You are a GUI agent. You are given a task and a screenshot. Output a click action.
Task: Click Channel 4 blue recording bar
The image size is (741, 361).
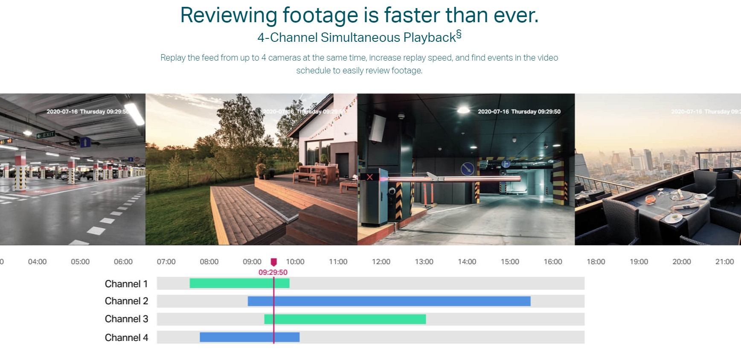coord(250,337)
